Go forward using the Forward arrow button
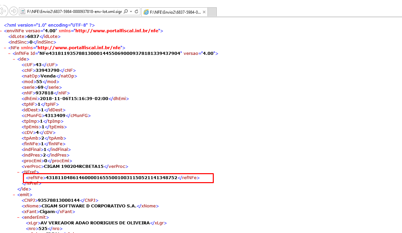Image resolution: width=402 pixels, height=233 pixels. pos(14,11)
